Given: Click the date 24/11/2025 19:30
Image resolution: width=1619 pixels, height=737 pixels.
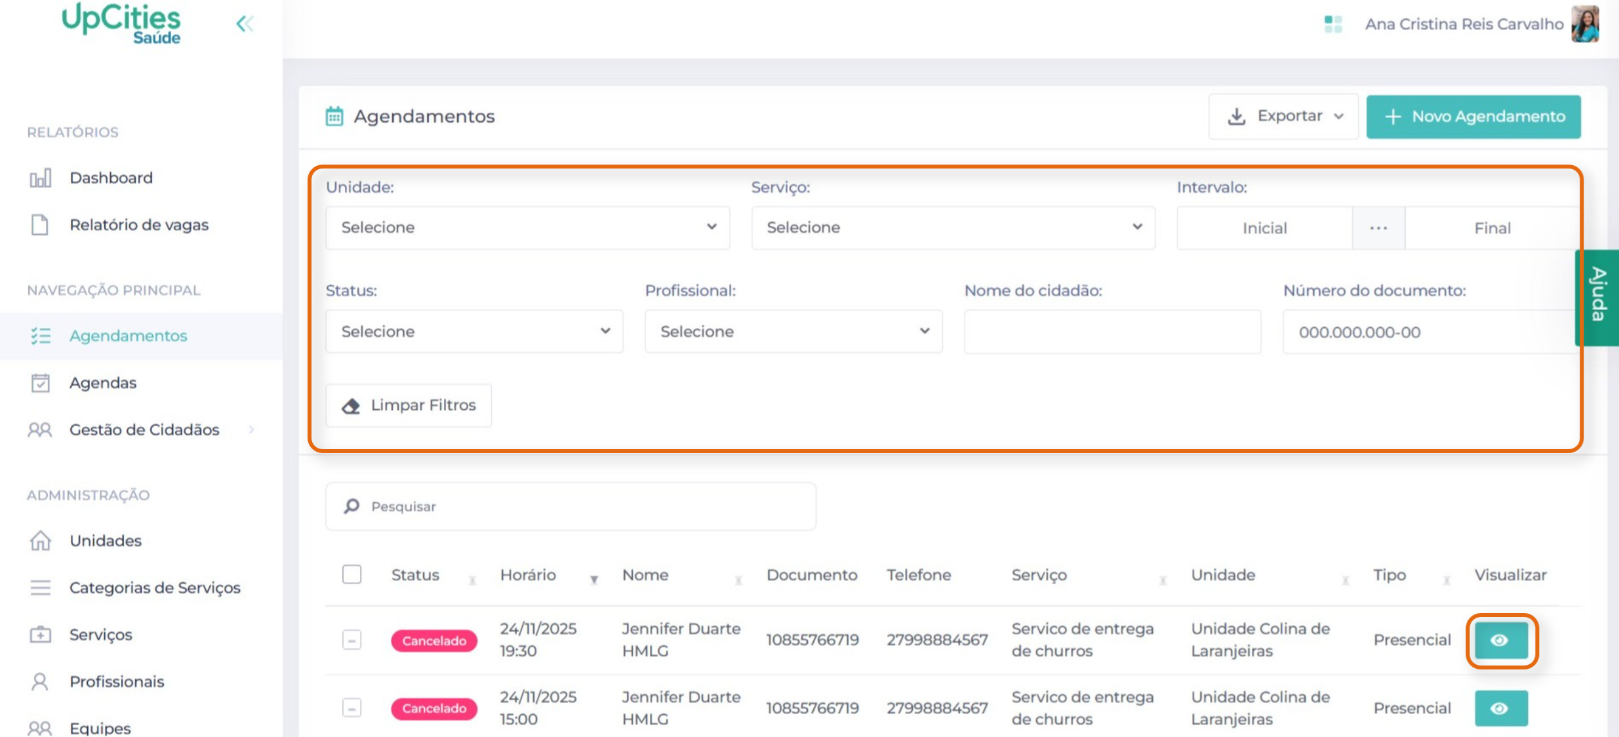Looking at the screenshot, I should [x=538, y=640].
